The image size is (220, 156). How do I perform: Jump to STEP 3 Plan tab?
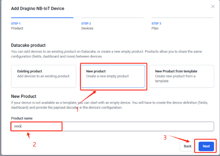click(x=183, y=24)
